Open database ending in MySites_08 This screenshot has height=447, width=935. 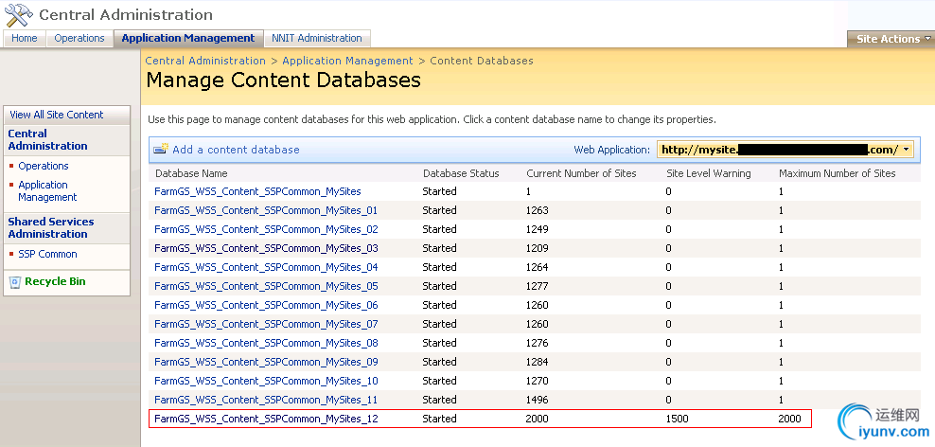click(266, 343)
